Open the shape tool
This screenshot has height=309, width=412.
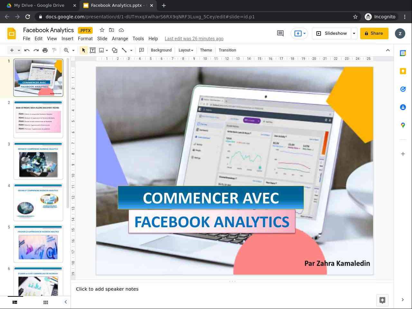point(115,50)
